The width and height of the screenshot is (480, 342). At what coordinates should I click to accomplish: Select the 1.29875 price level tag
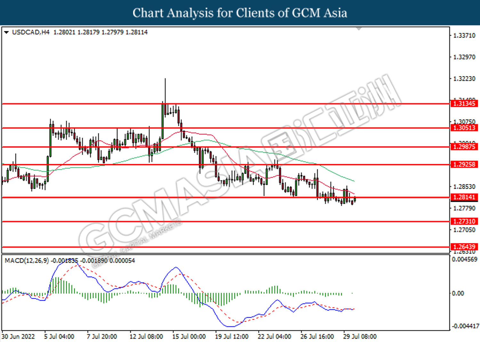(x=464, y=147)
